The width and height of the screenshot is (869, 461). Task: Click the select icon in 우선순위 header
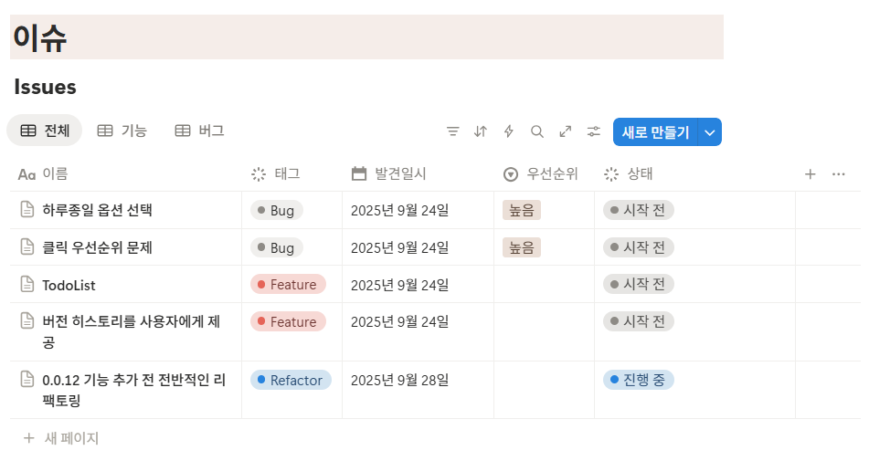511,174
